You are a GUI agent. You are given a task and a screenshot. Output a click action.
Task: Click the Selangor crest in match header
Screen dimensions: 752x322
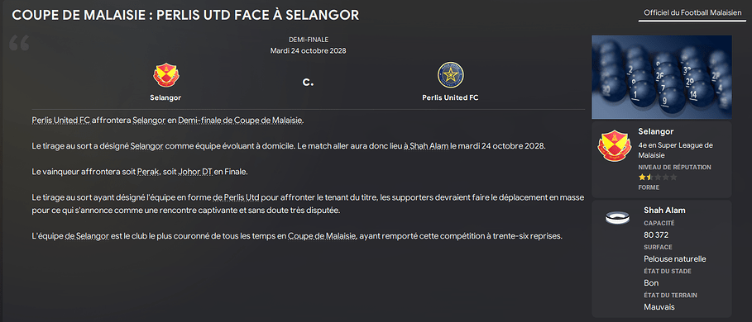click(165, 75)
